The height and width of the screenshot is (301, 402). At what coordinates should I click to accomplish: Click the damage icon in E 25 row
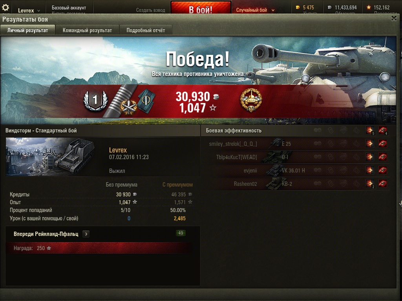coord(369,143)
